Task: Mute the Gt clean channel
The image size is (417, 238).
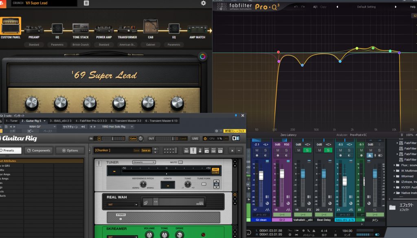Action: [x=257, y=150]
